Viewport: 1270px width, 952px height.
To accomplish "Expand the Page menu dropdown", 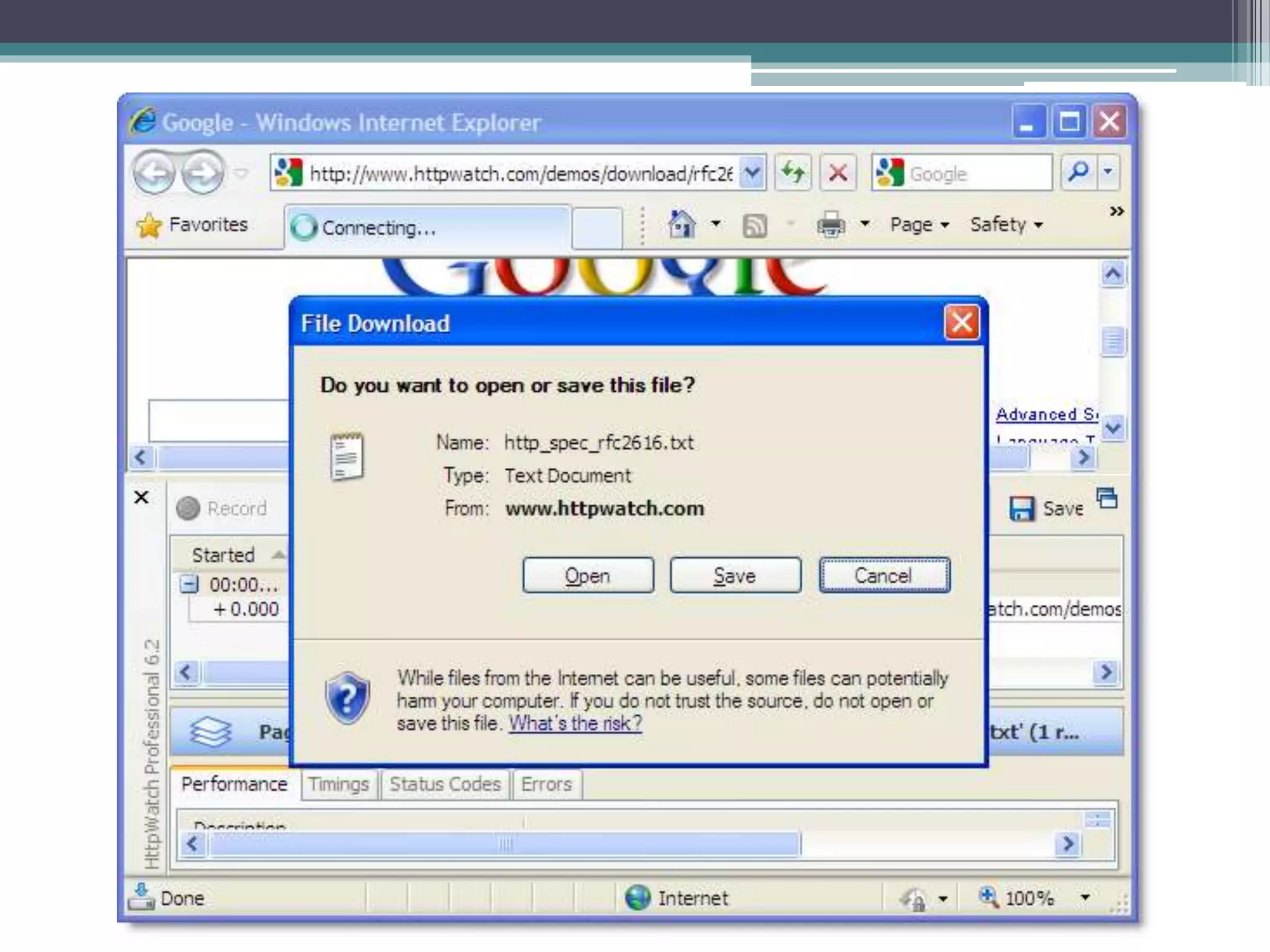I will tap(919, 224).
